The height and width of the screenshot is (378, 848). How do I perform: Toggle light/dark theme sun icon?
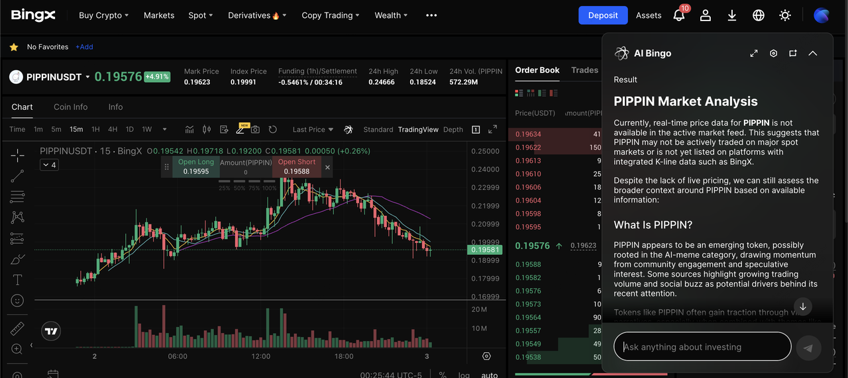(785, 15)
